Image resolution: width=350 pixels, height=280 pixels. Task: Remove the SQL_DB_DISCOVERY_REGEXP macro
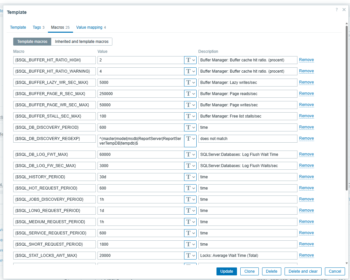pyautogui.click(x=306, y=138)
